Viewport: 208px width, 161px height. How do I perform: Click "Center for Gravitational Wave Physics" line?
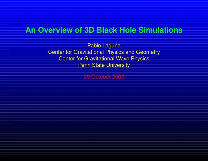104,59
